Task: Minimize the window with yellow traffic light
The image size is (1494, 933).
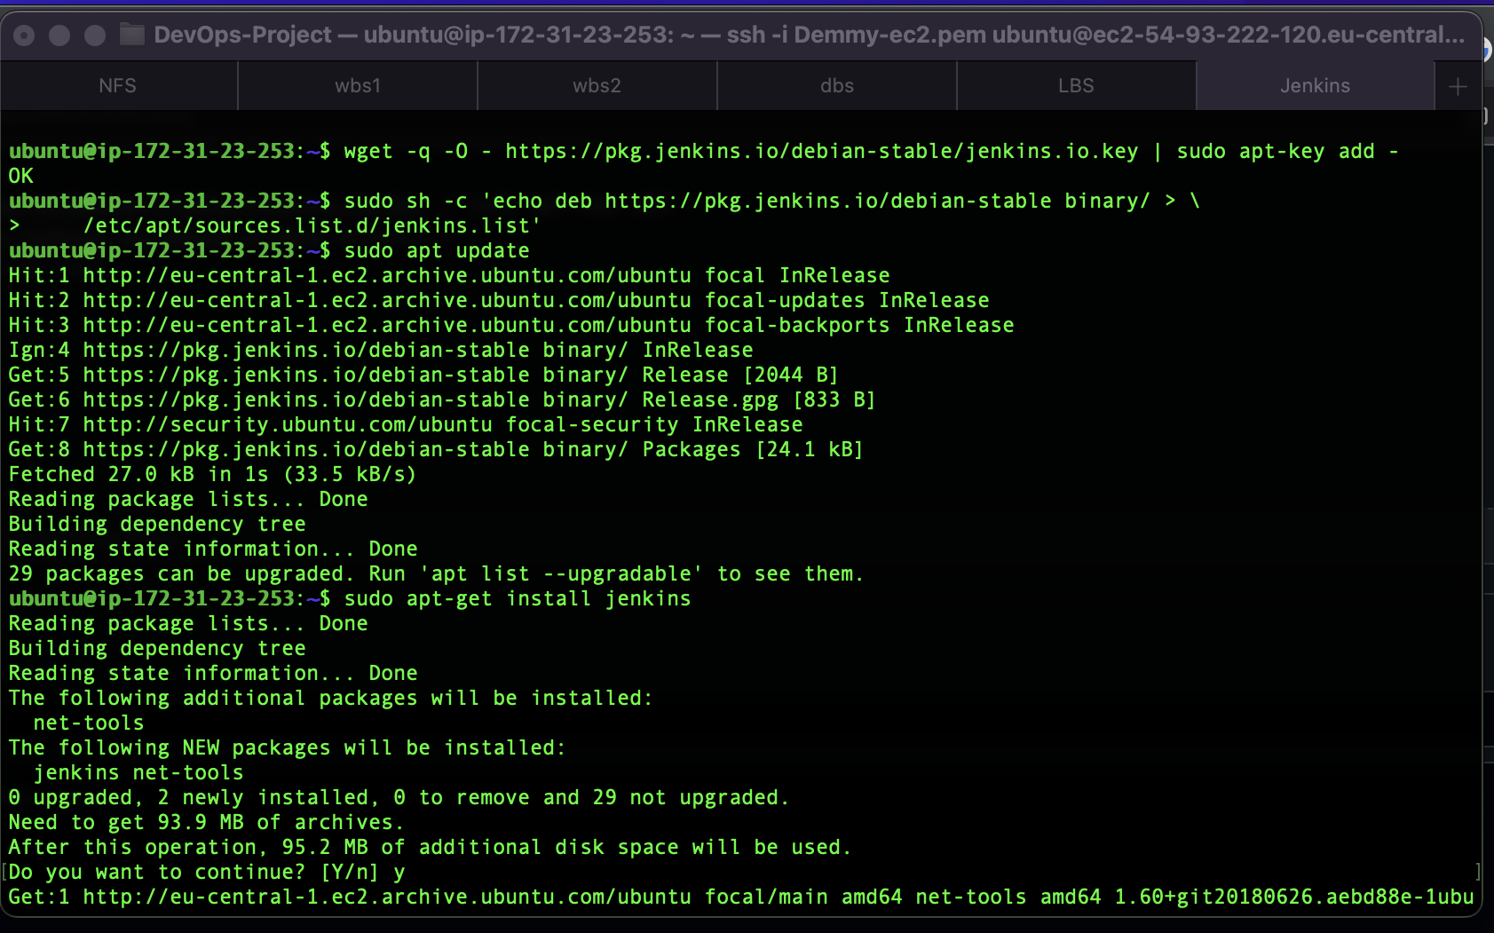Action: (x=58, y=36)
